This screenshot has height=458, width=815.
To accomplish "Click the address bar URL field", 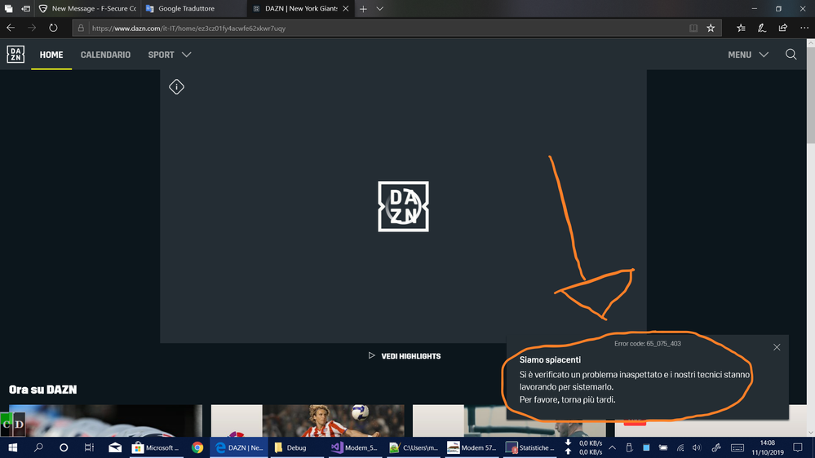I will (384, 29).
